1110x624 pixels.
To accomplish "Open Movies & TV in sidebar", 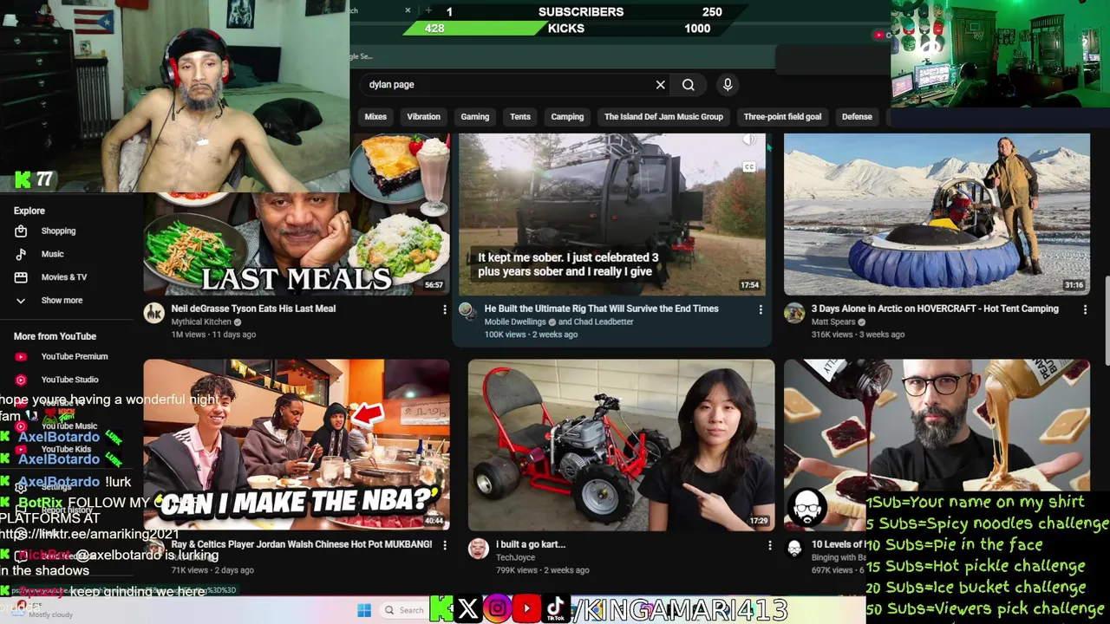I will (x=63, y=277).
